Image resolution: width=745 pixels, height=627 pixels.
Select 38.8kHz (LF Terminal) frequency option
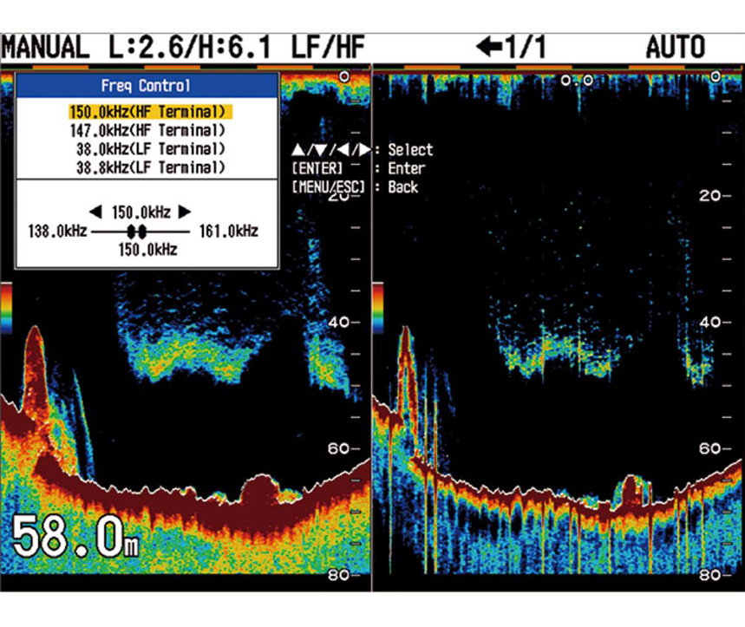[151, 167]
